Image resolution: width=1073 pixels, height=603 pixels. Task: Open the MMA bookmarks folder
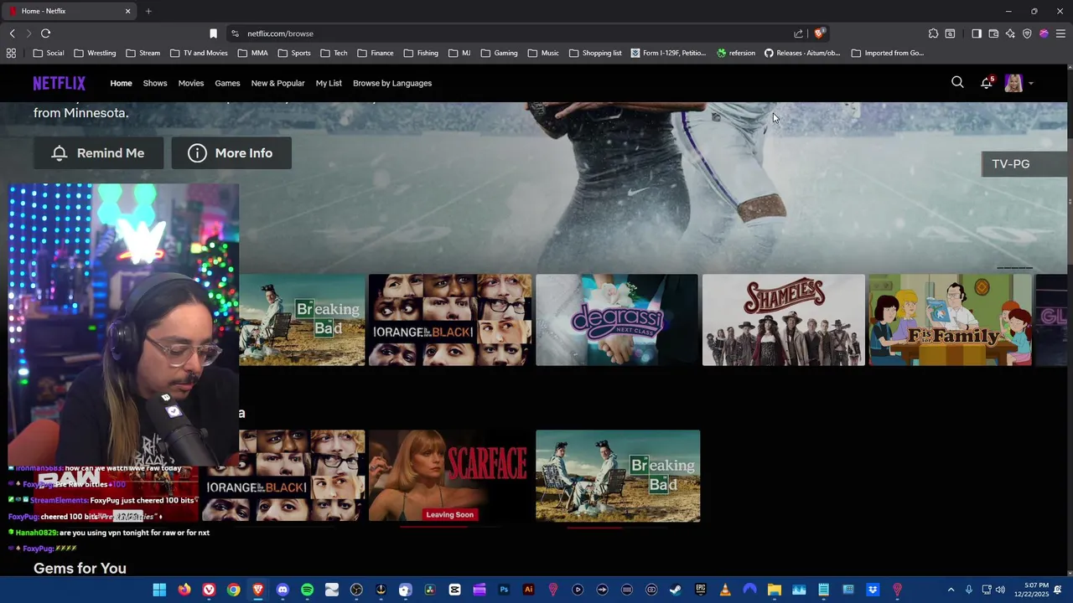click(x=253, y=53)
